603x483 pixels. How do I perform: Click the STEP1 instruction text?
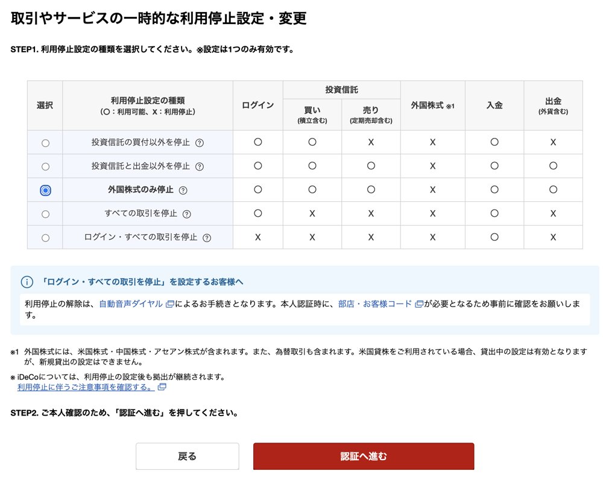pyautogui.click(x=153, y=49)
